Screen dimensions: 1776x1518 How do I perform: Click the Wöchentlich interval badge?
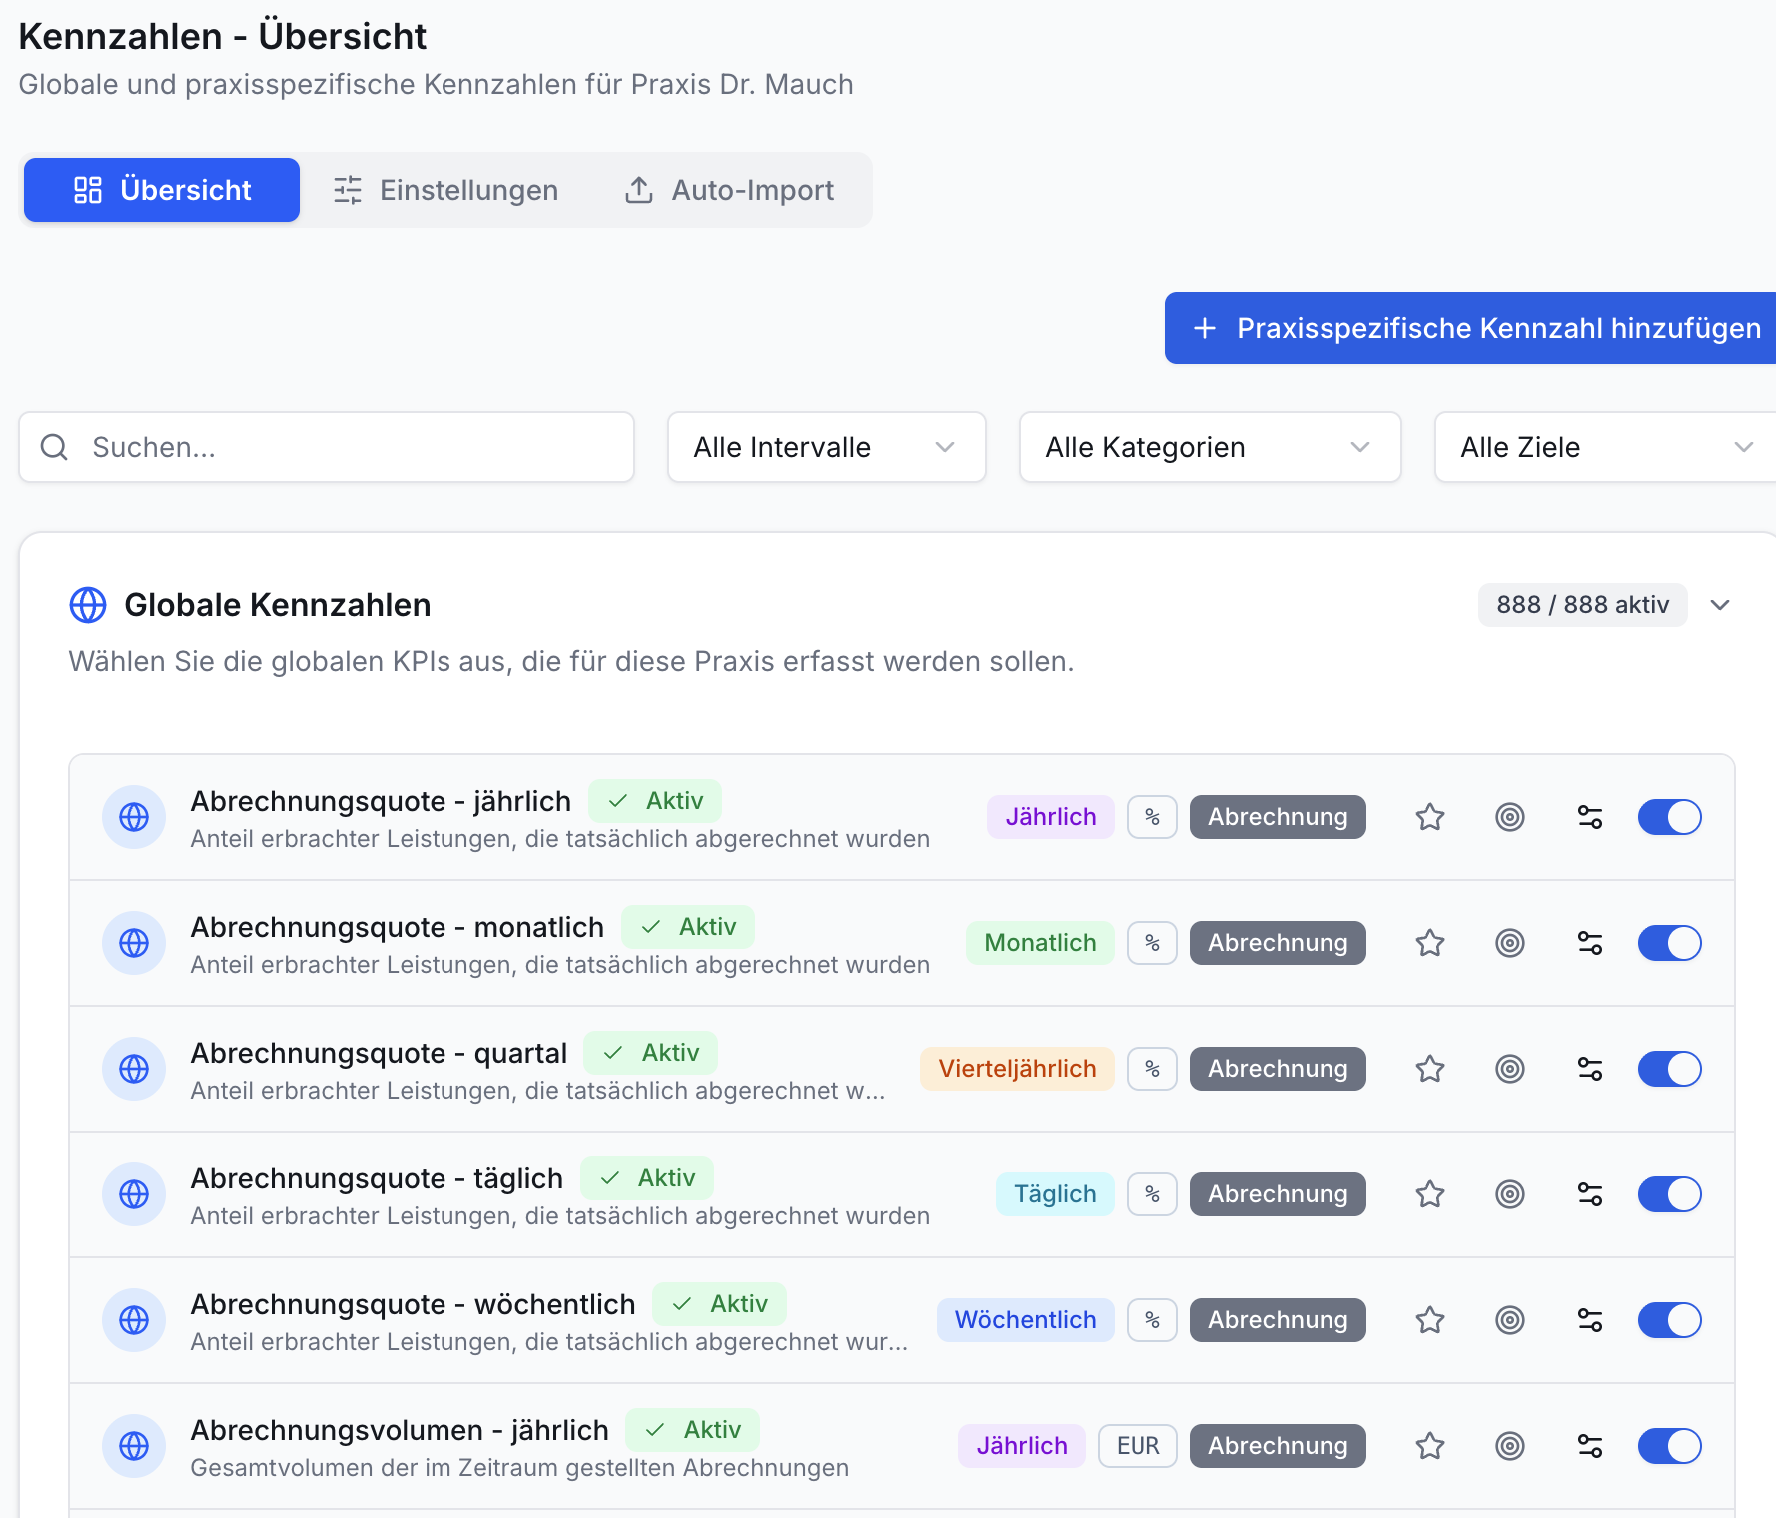(1025, 1320)
